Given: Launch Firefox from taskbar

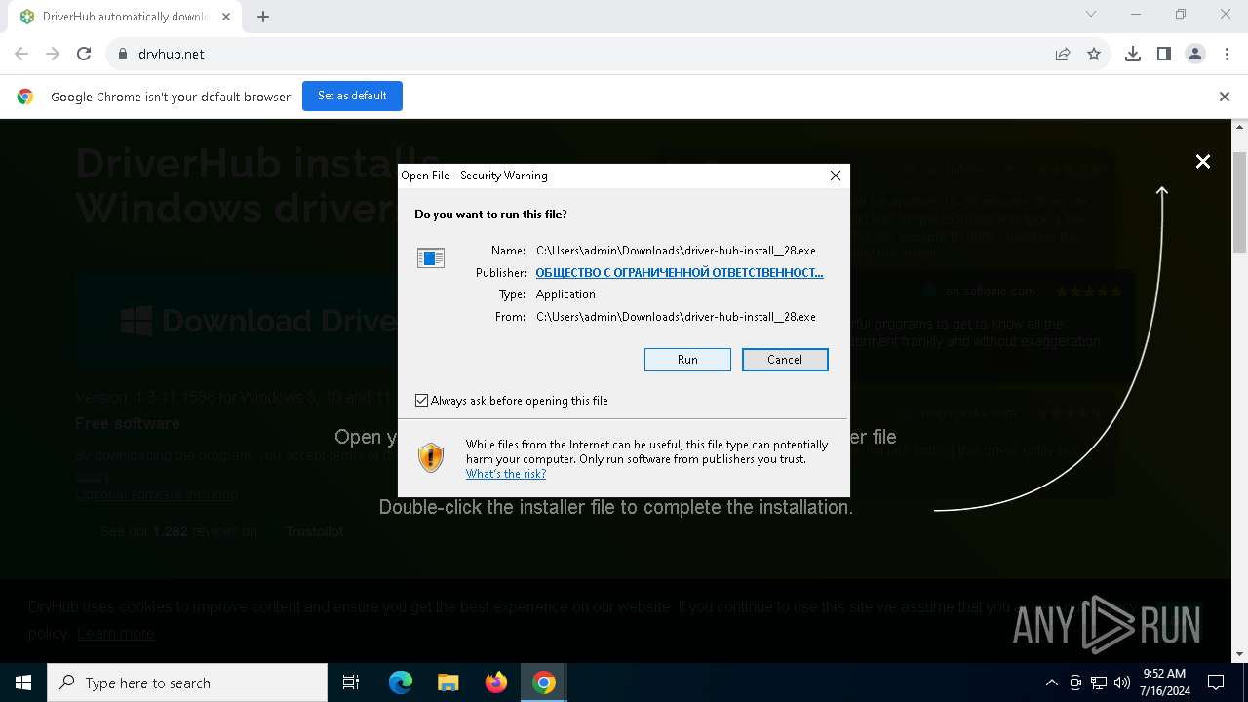Looking at the screenshot, I should click(496, 682).
